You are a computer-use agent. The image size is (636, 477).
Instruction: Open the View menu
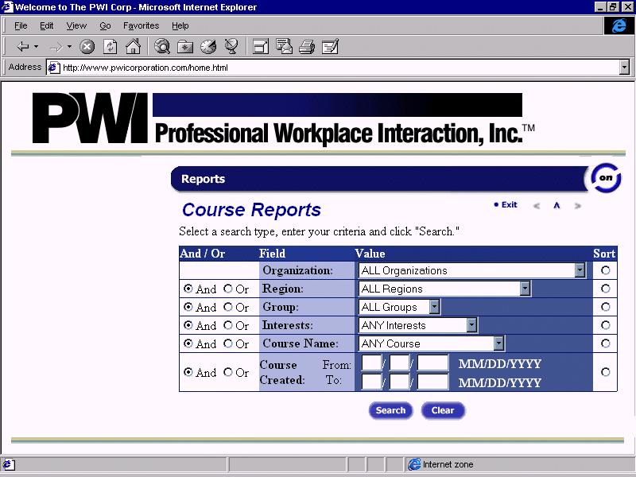point(76,25)
